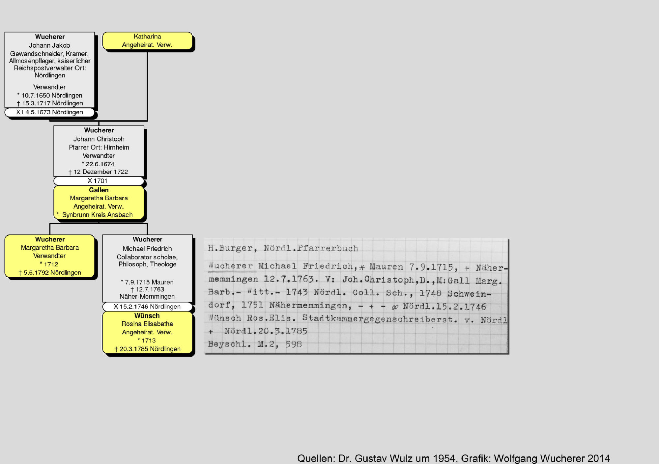Select the Katharina Angeheirat. Verw. box
Image resolution: width=659 pixels, height=464 pixels.
click(x=147, y=41)
